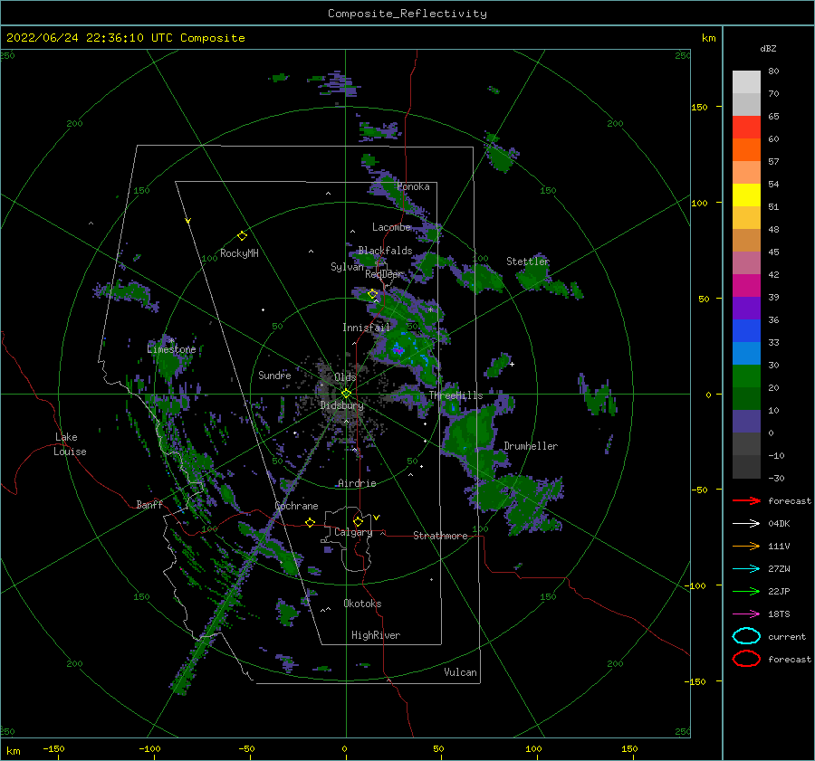Click the yellow diamond marker at RedDeer
Image resolution: width=815 pixels, height=761 pixels.
(372, 294)
